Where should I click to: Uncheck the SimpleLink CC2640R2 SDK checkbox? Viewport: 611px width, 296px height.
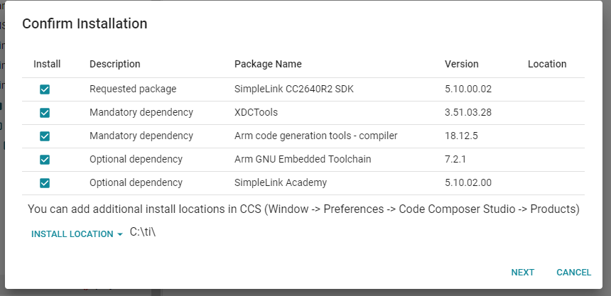tap(45, 89)
